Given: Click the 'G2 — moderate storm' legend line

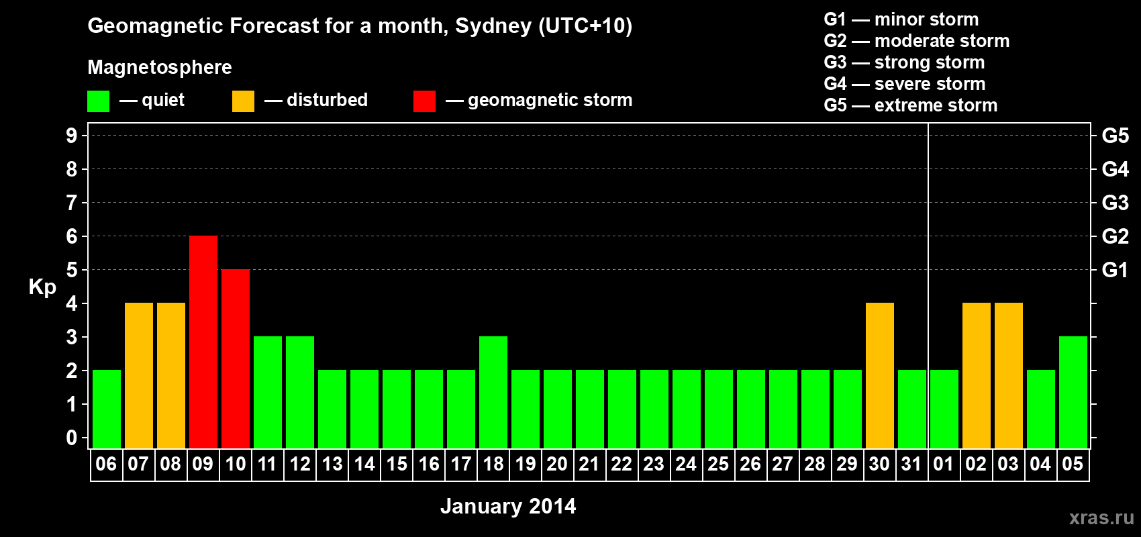Looking at the screenshot, I should (917, 41).
